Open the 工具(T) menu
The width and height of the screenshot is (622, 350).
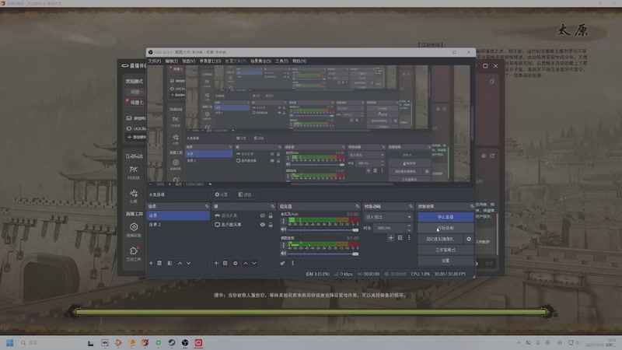coord(281,61)
